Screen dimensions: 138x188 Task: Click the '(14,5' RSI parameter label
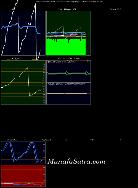point(92,140)
